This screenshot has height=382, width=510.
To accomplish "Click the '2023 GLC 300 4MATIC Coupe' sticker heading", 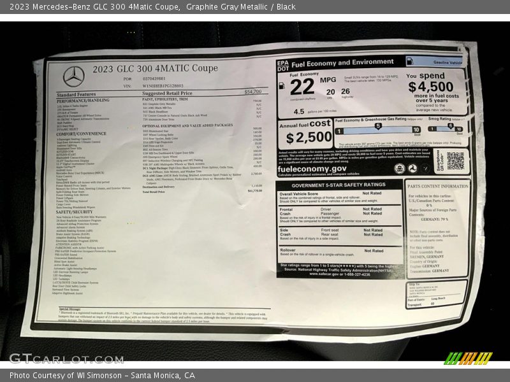I will click(155, 69).
